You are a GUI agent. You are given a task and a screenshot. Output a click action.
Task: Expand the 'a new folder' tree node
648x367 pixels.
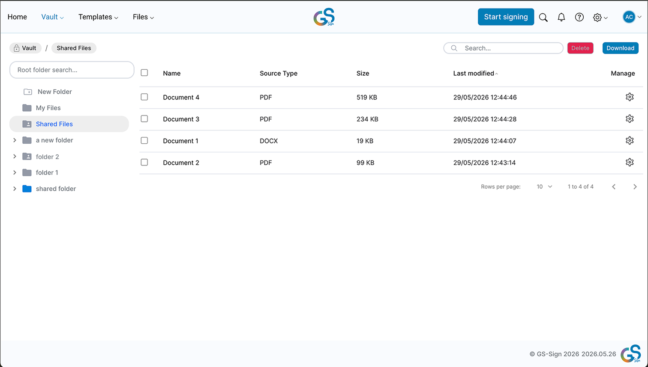[15, 140]
